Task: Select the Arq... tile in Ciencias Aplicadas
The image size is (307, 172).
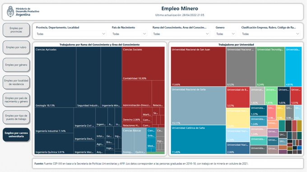Action: [x=100, y=150]
